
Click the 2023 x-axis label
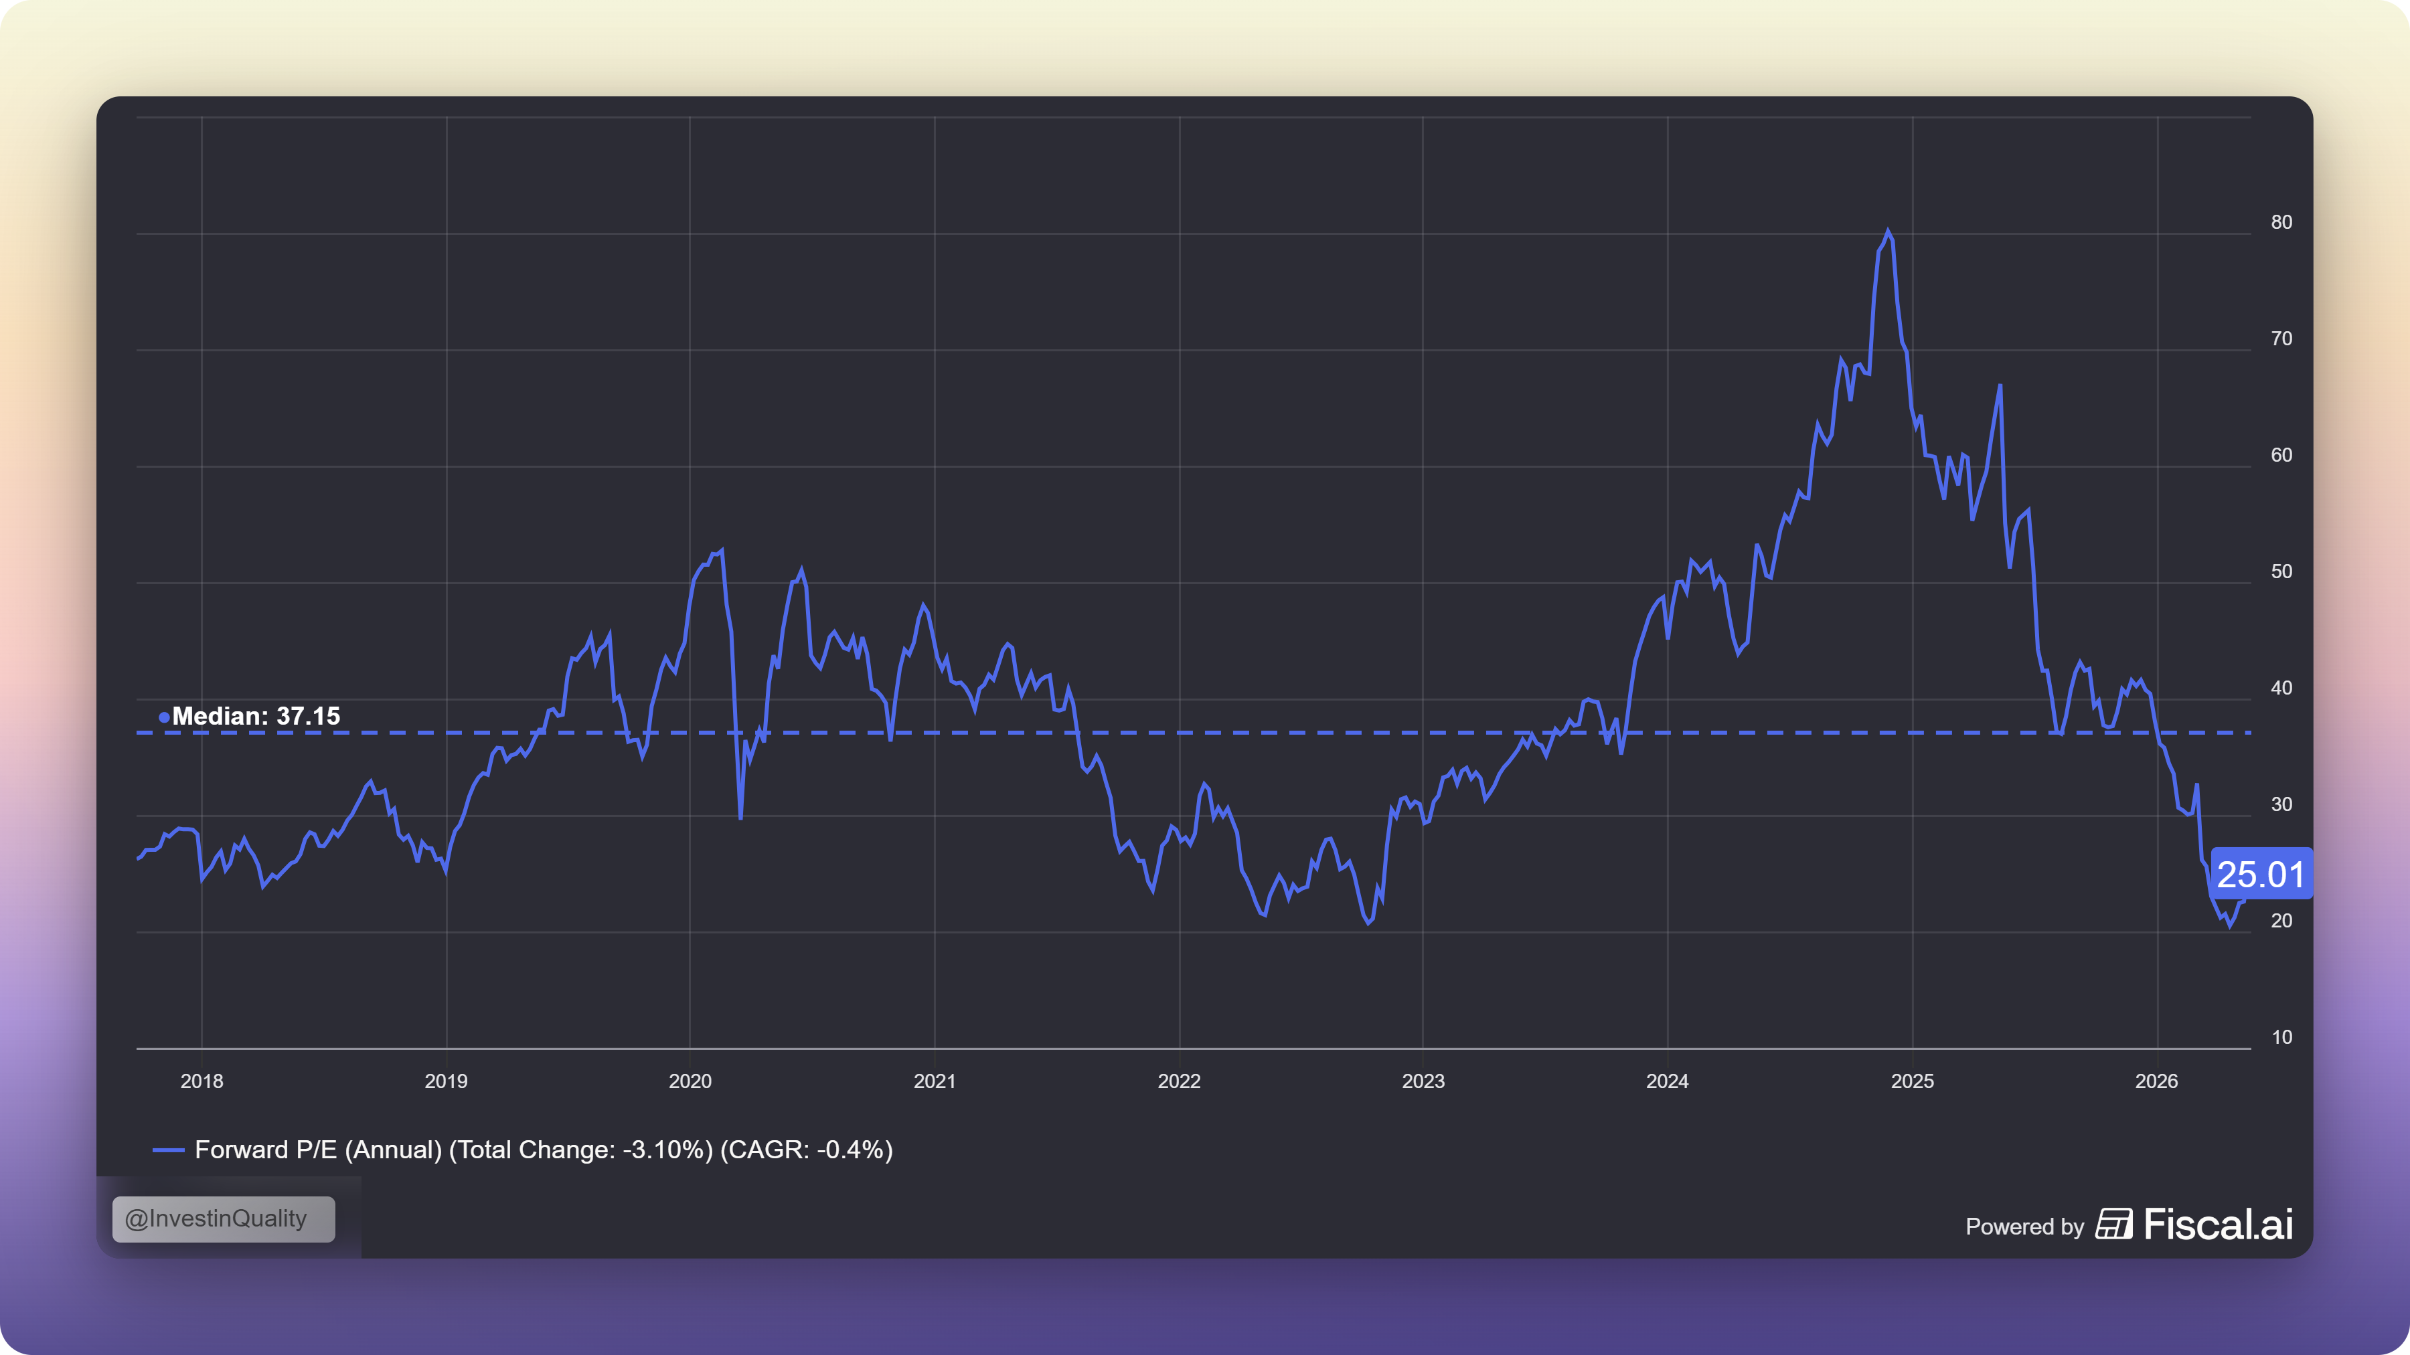click(1423, 1081)
